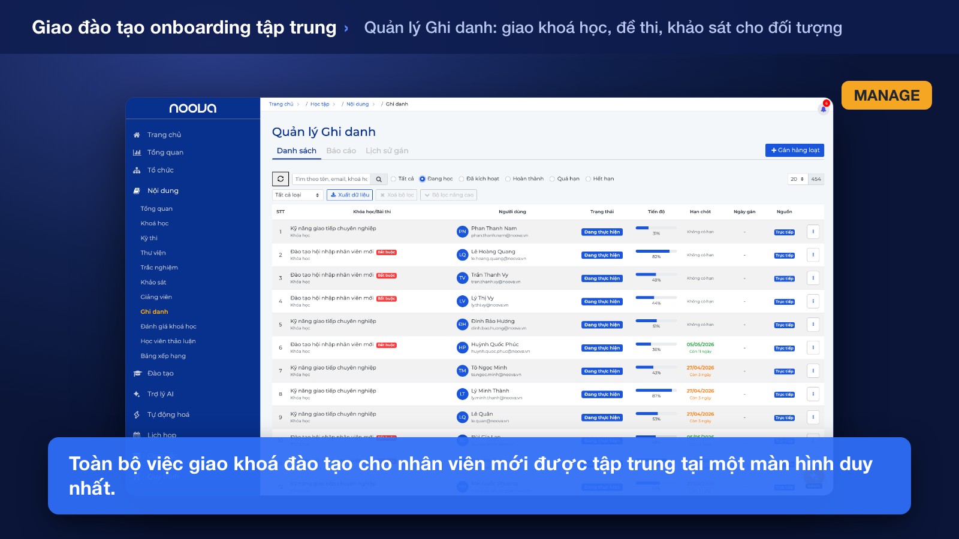Go to Nội dung breadcrumb link

click(358, 104)
